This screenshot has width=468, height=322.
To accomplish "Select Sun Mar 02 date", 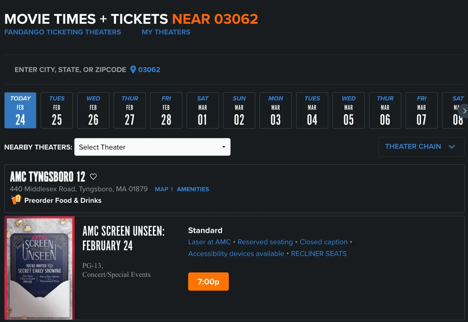I will point(239,110).
